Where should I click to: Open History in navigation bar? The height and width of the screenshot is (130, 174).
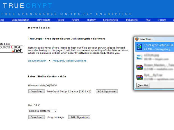tap(91, 20)
